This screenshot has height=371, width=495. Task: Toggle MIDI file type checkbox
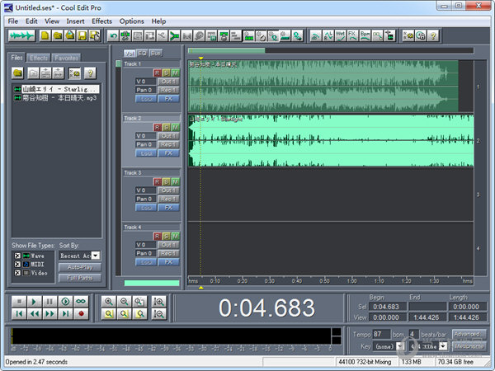(17, 264)
